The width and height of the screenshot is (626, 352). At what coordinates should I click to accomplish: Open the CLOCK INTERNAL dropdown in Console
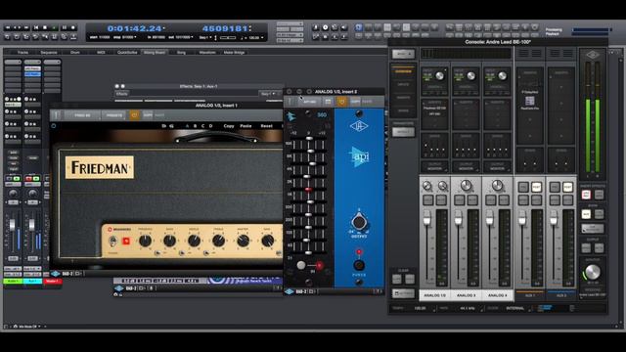(515, 309)
